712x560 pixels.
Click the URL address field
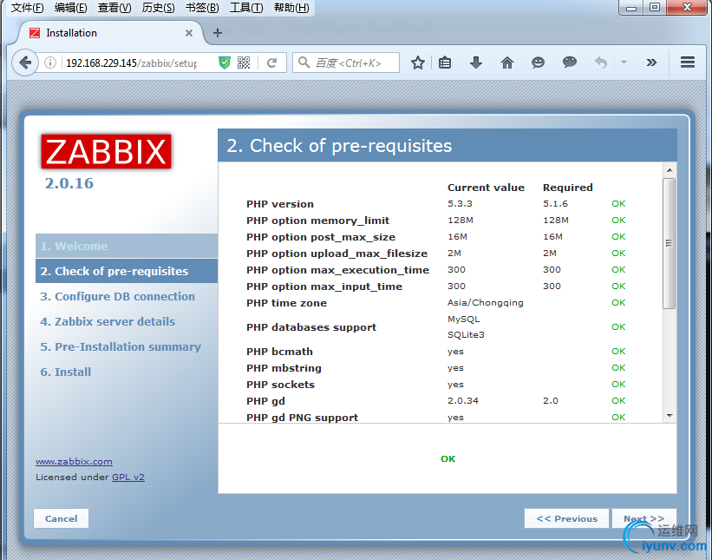(x=132, y=63)
